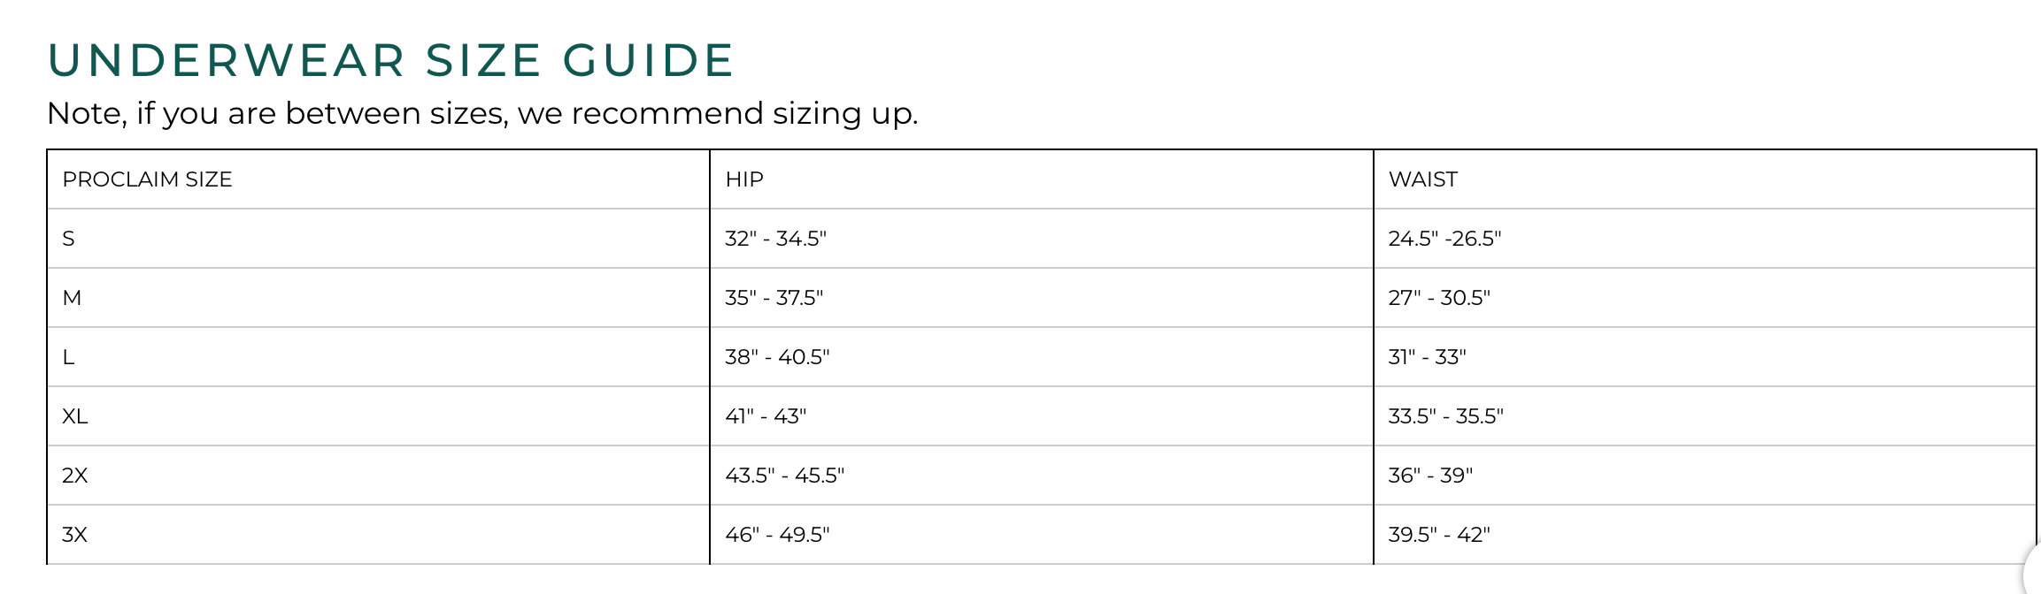Click the 2X size row label
The image size is (2041, 594).
(75, 476)
